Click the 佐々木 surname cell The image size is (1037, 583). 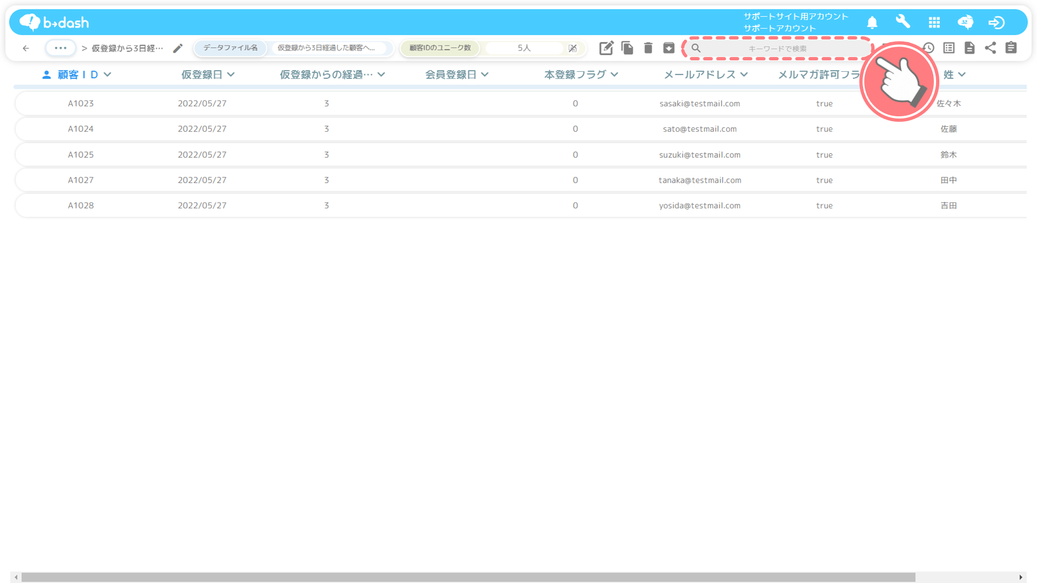[949, 103]
